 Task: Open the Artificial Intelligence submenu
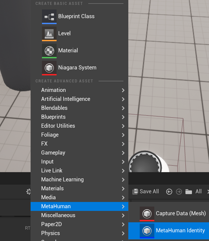click(80, 99)
